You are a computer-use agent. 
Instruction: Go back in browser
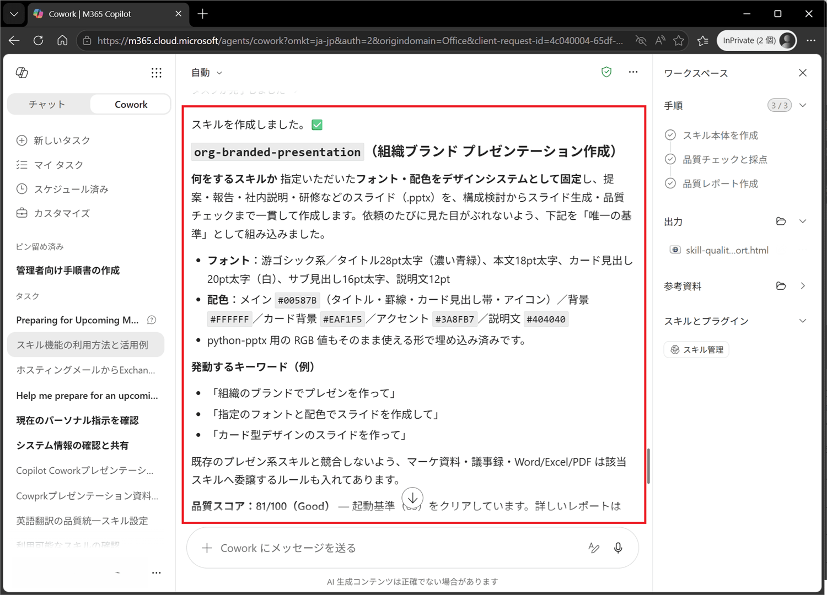(x=14, y=40)
